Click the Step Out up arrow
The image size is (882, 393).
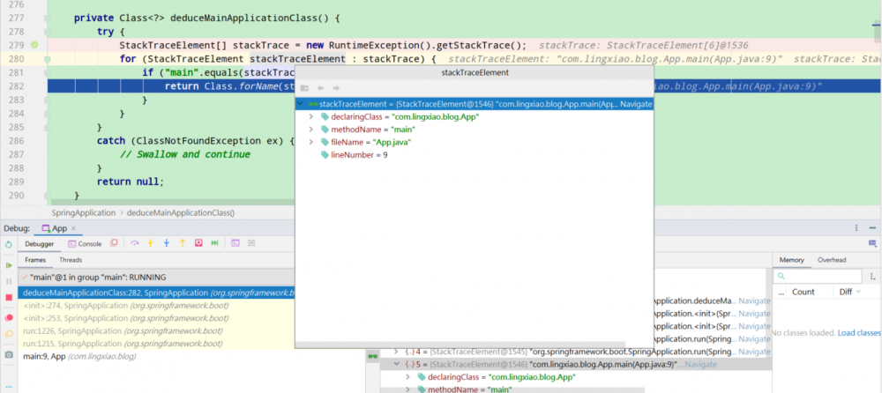[x=183, y=243]
